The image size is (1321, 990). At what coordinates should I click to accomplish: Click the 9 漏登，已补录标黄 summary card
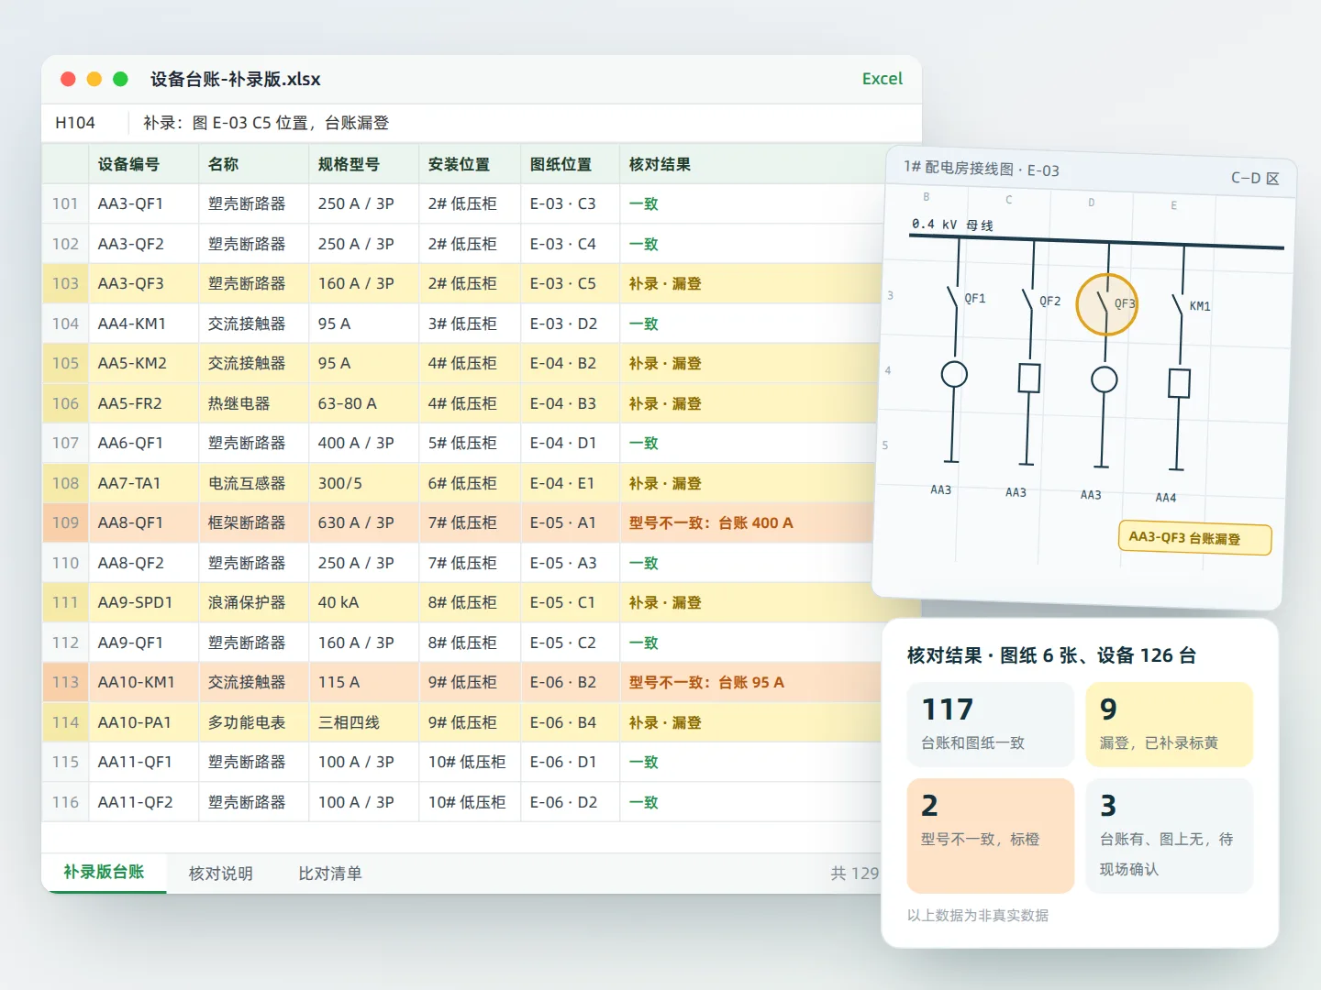coord(1170,724)
